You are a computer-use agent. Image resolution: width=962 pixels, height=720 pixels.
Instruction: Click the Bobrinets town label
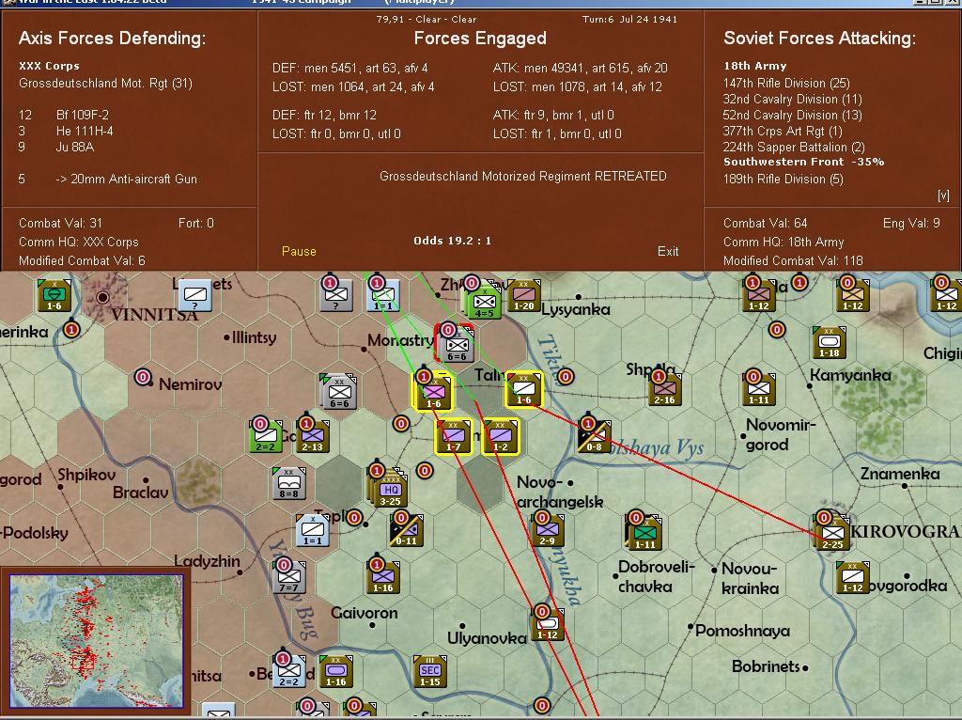coord(766,666)
